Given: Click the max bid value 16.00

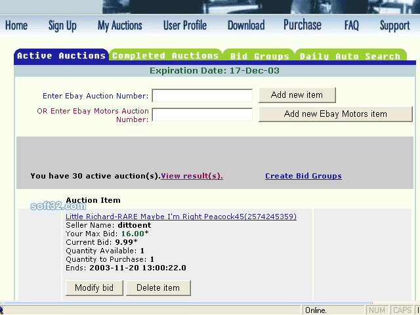Looking at the screenshot, I should pos(133,234).
